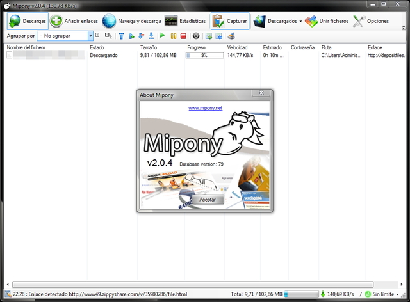Start downloads with green play icon
Image resolution: width=410 pixels, height=302 pixels.
point(163,35)
